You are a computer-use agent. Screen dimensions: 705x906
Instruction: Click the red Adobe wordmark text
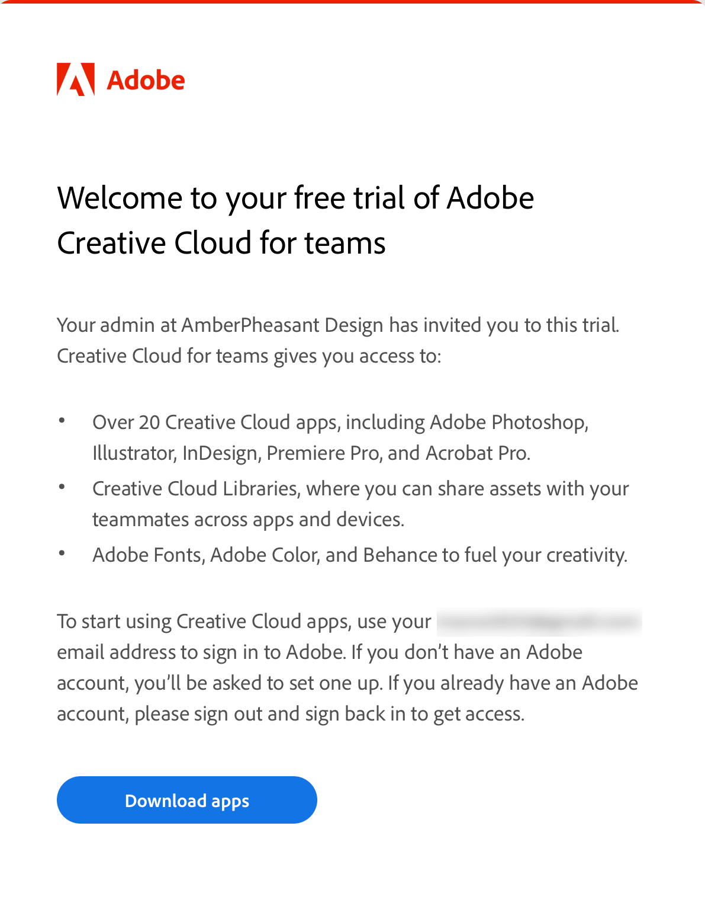(x=146, y=81)
